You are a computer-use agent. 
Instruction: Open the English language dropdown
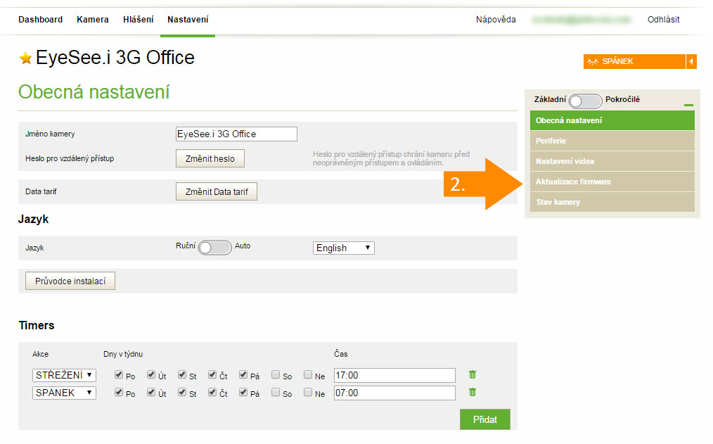343,248
